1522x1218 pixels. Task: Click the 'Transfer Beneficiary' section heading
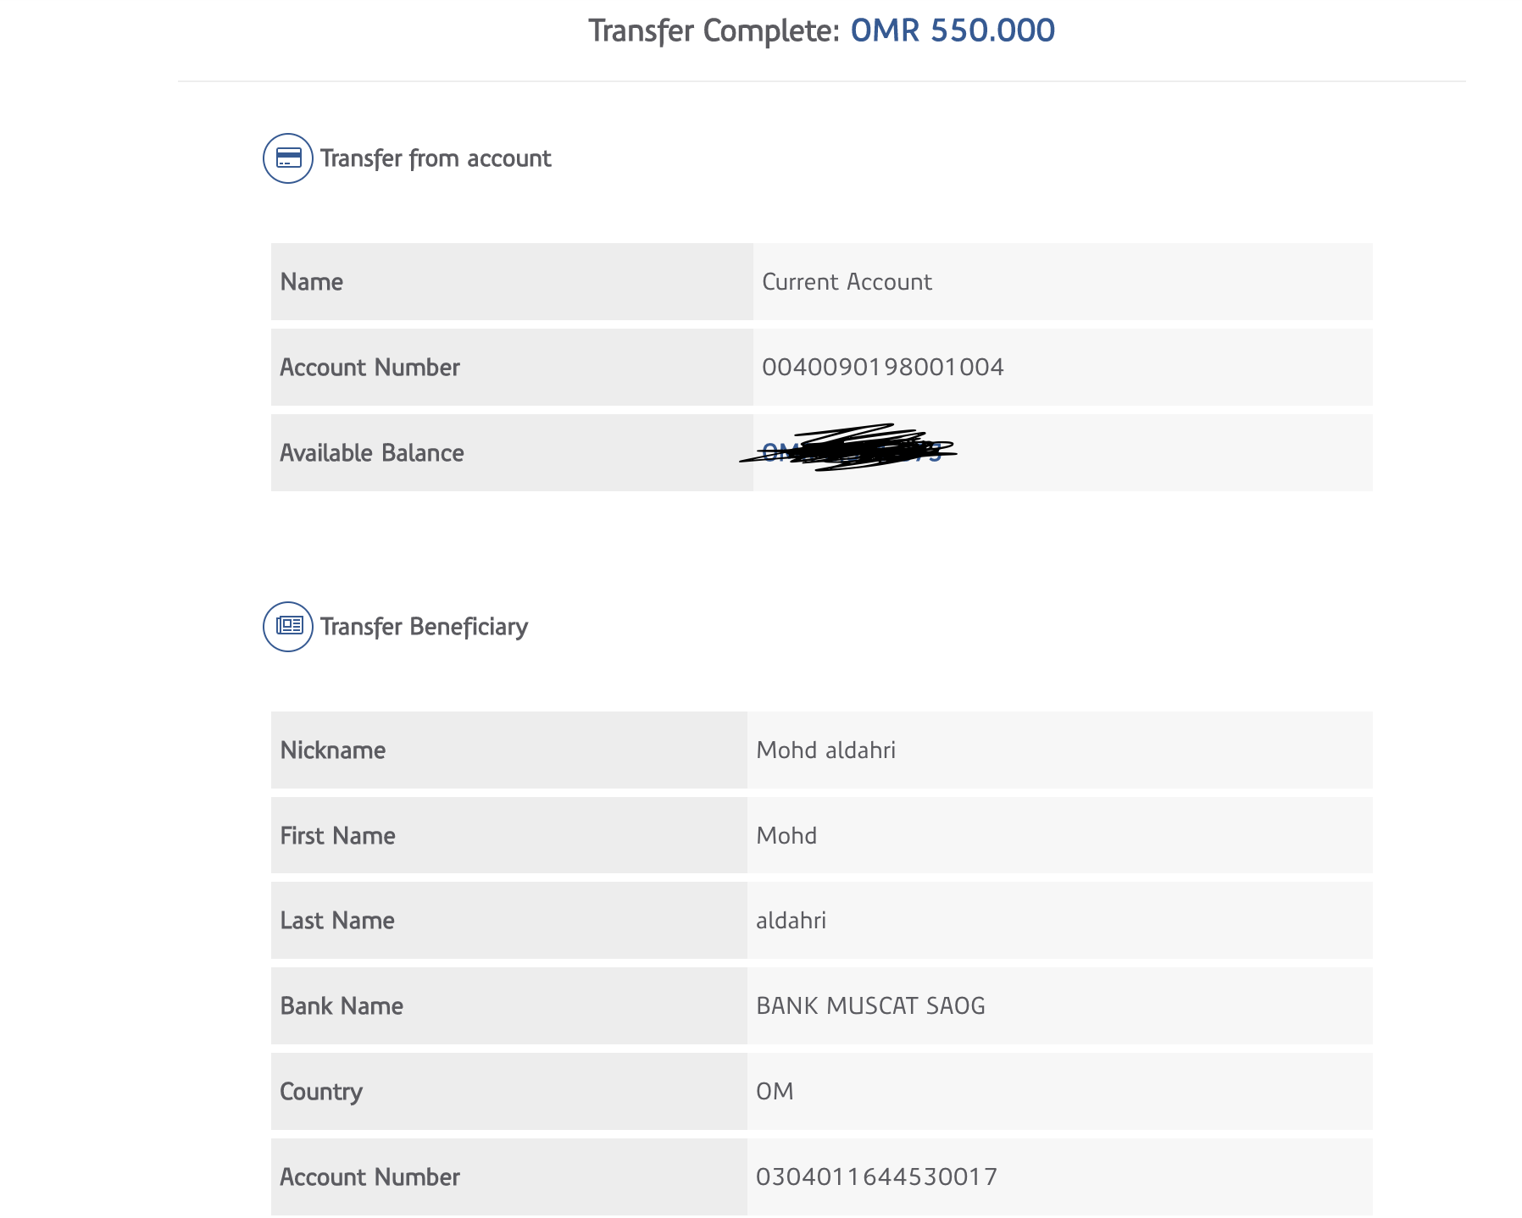click(x=424, y=627)
